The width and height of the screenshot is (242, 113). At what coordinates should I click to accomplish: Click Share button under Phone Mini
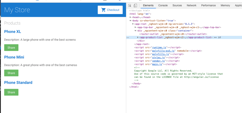[11, 73]
